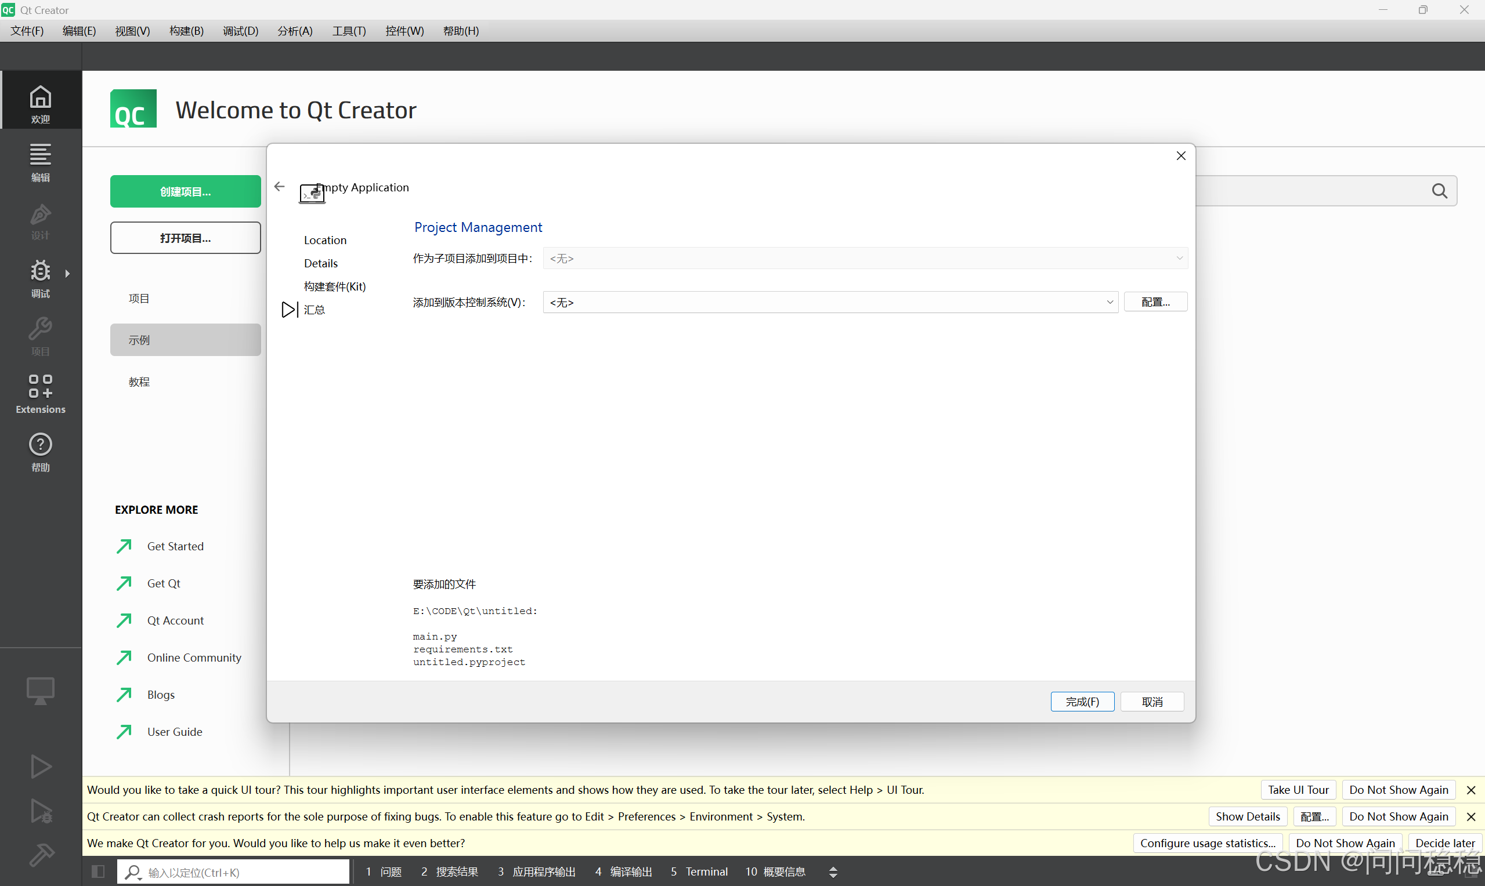Focus the locator input field

point(239,872)
